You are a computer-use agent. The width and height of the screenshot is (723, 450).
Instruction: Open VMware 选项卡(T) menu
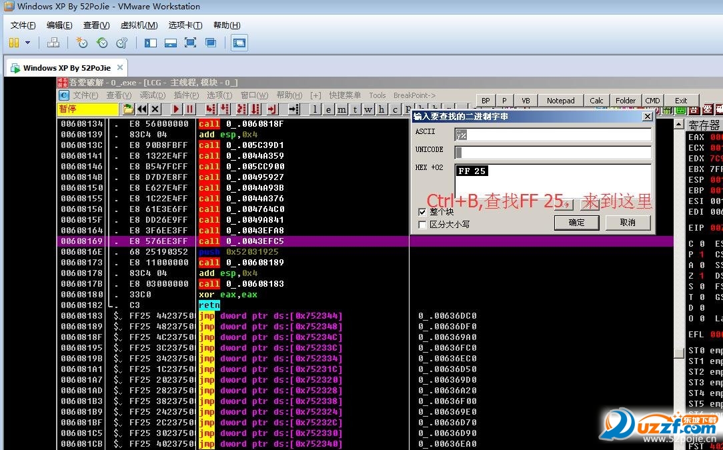(185, 25)
